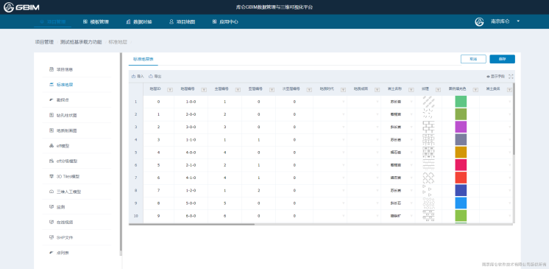
Task: Open filter dropdown on 地层编号 column
Action: point(204,90)
